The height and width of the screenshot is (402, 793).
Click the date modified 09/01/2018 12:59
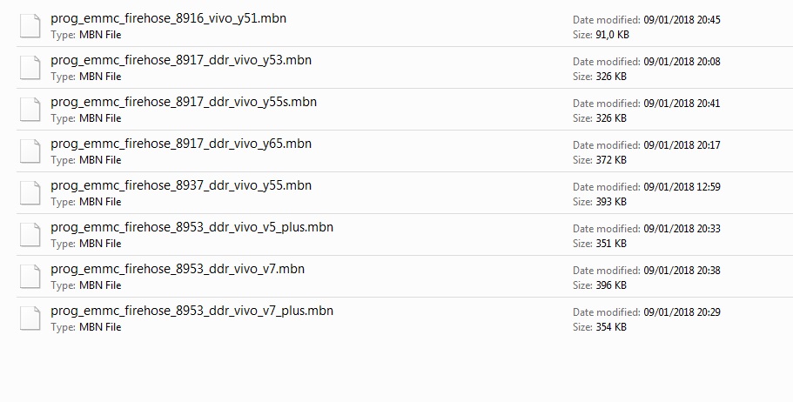point(682,187)
